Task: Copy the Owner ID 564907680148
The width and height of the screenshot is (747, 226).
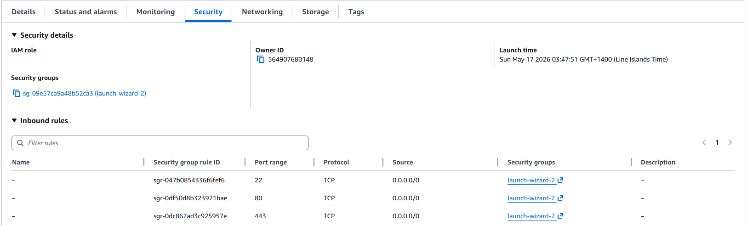Action: (x=261, y=60)
